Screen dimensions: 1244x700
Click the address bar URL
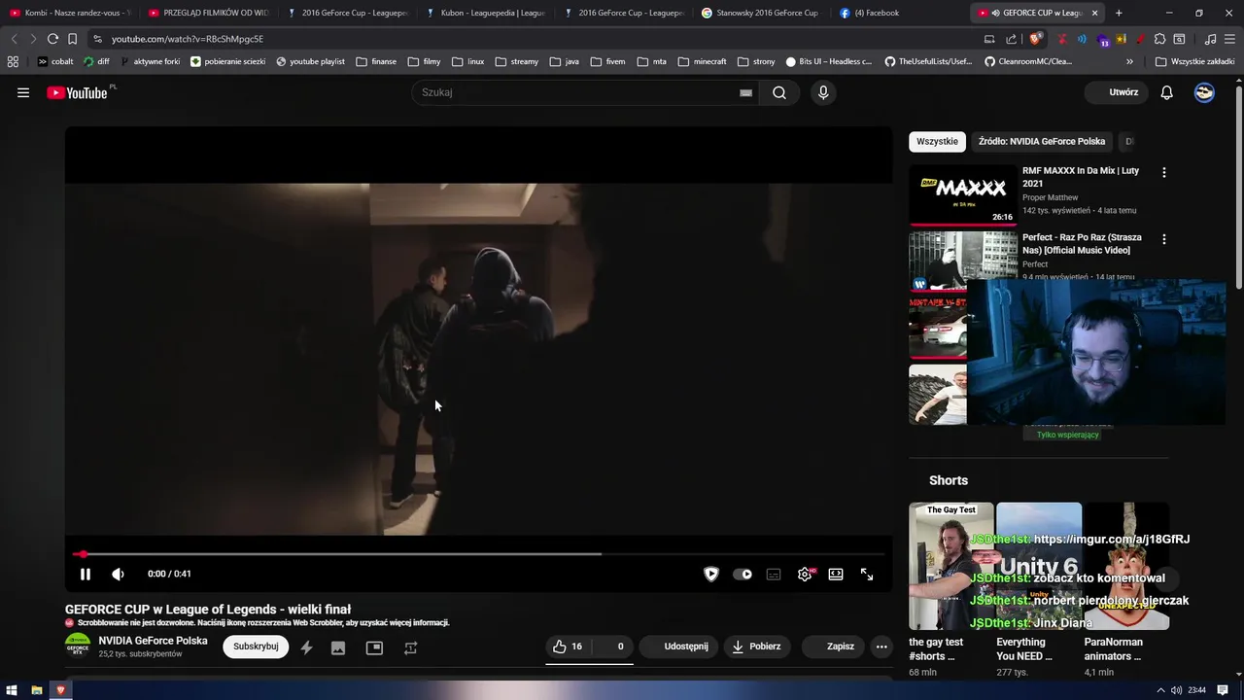point(188,39)
